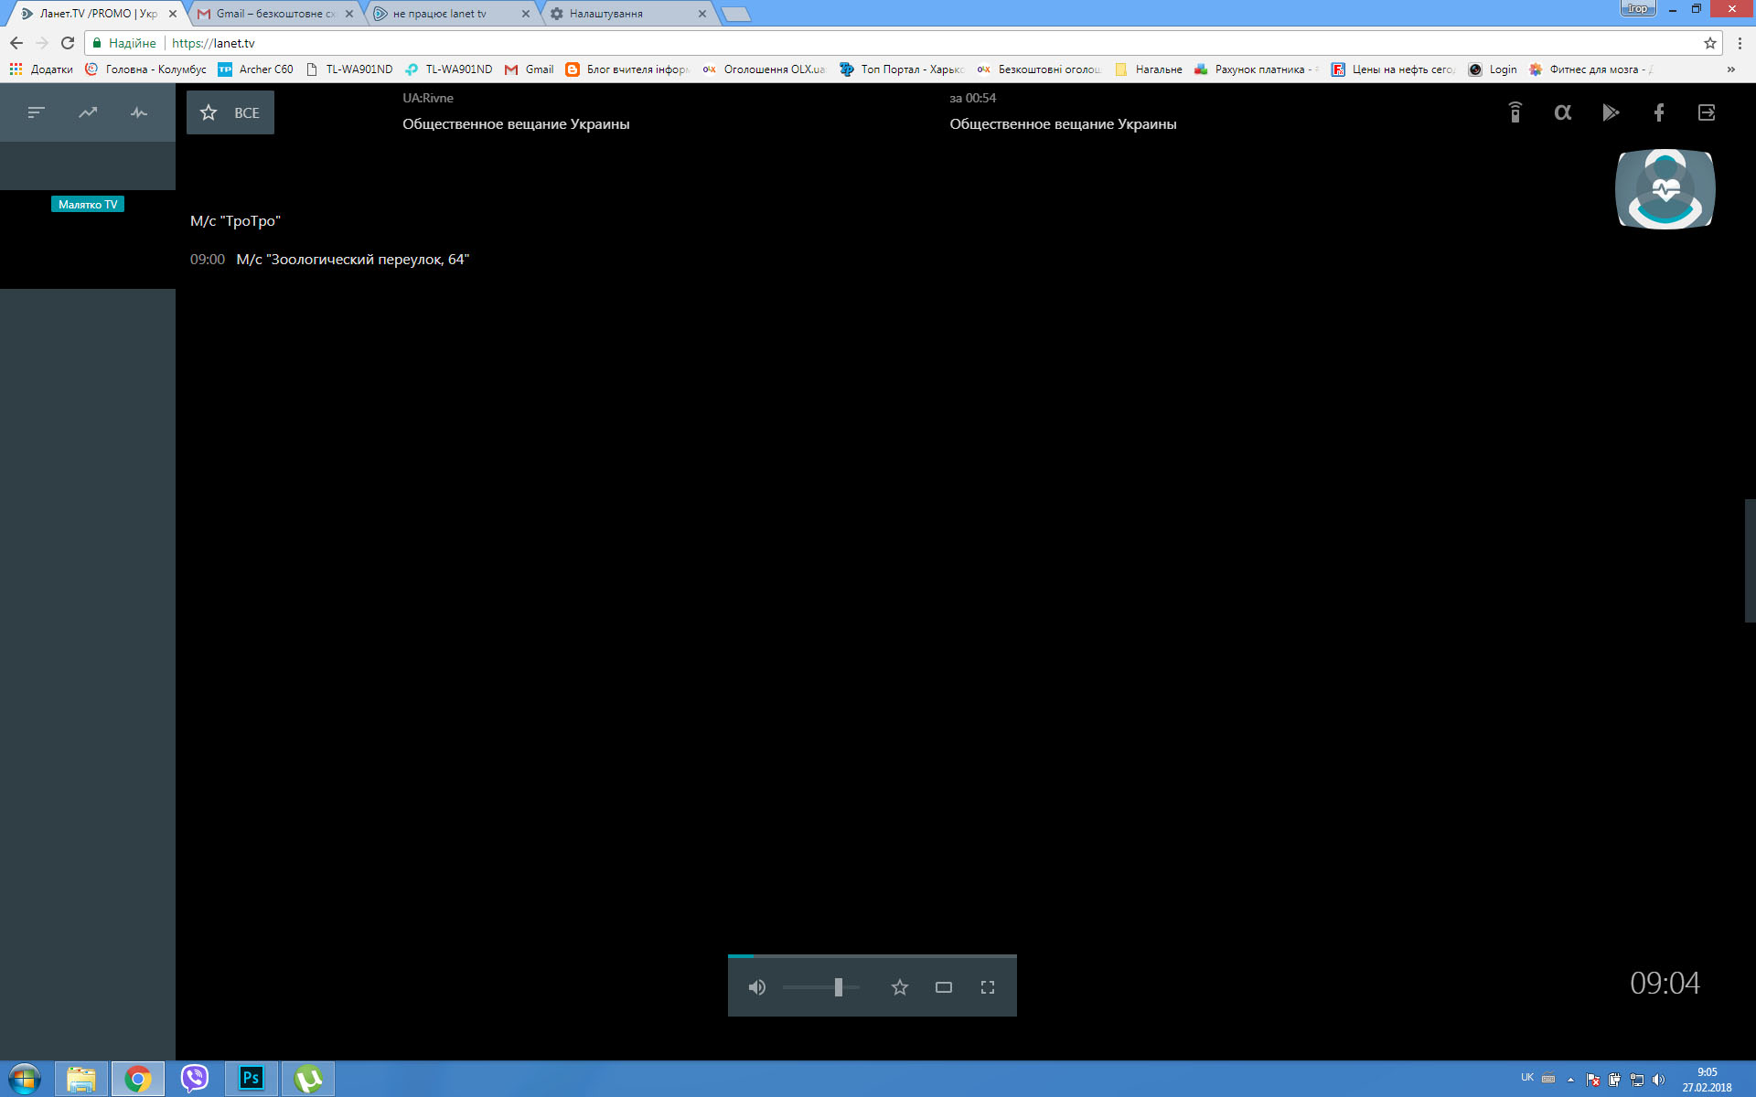Click the logout exit icon
Screen dimensions: 1756x1097
1706,112
